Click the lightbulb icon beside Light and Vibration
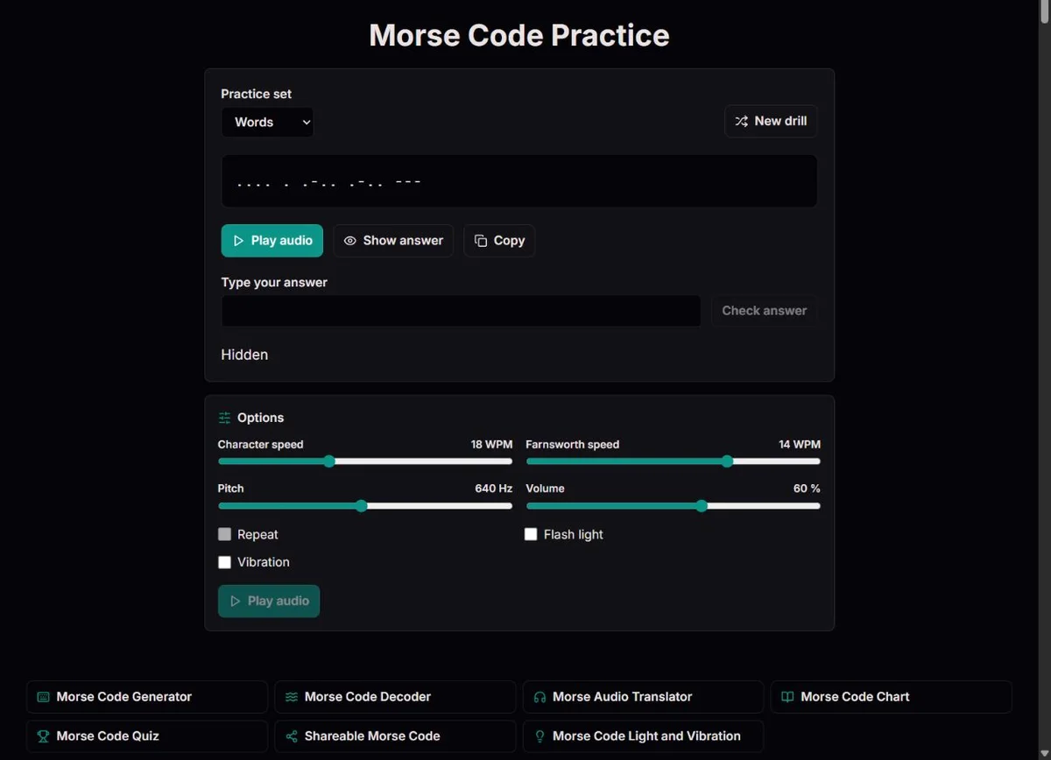Screen dimensions: 1051x760 [x=540, y=736]
